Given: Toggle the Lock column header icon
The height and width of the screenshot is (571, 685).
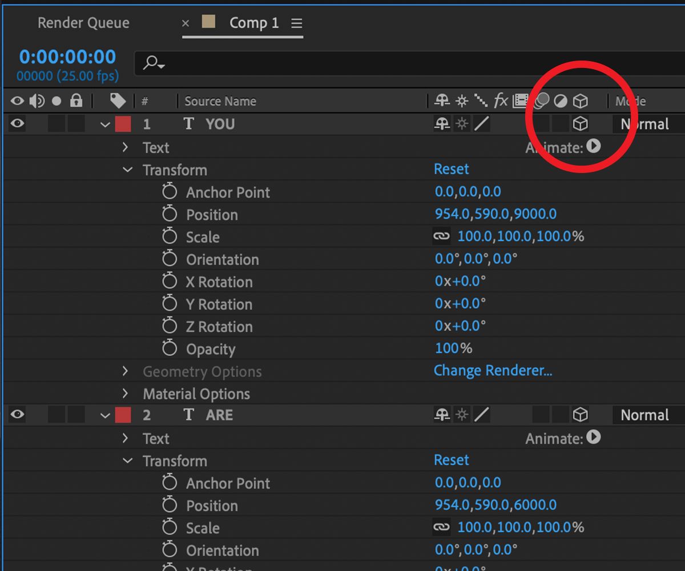Looking at the screenshot, I should pyautogui.click(x=76, y=100).
